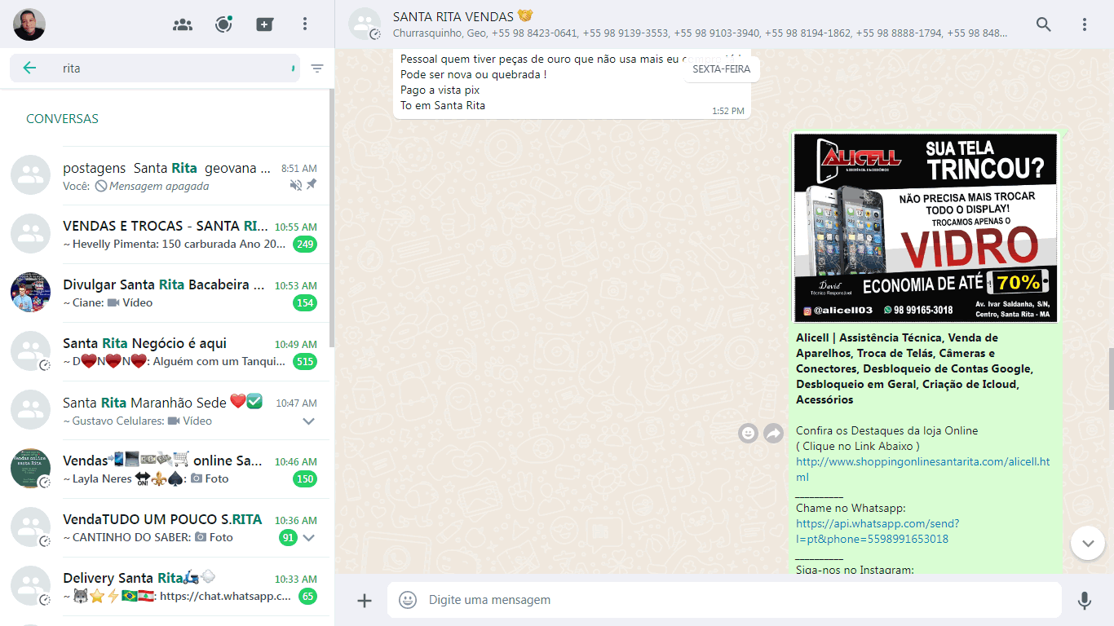Expand chevron on Santa Rita Maranhão Sede row
Image resolution: width=1114 pixels, height=626 pixels.
click(308, 421)
